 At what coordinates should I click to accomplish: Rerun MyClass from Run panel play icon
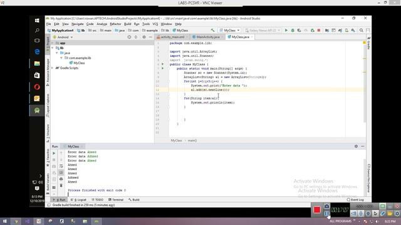pos(54,153)
